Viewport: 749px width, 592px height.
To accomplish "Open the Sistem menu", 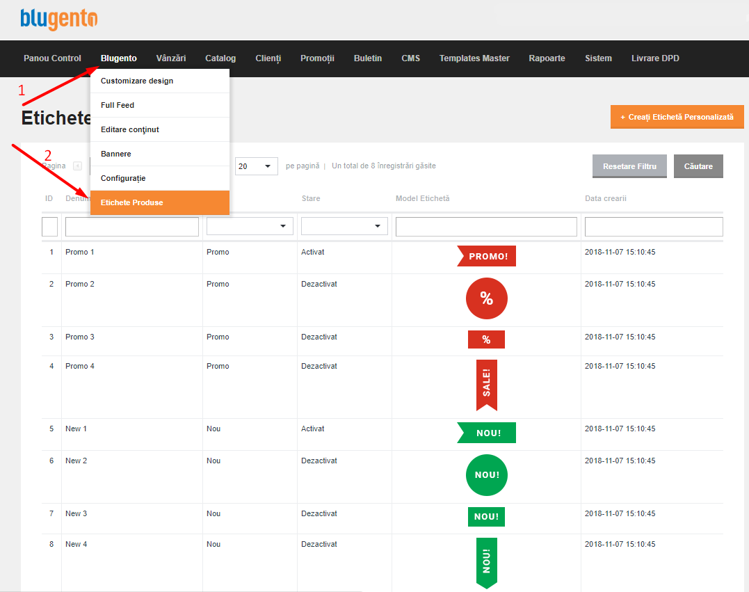I will coord(599,58).
